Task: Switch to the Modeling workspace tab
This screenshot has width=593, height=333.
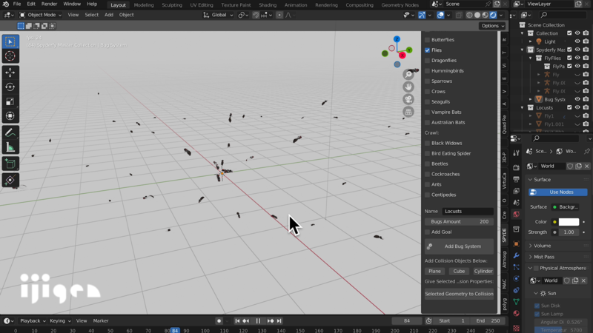Action: tap(144, 5)
